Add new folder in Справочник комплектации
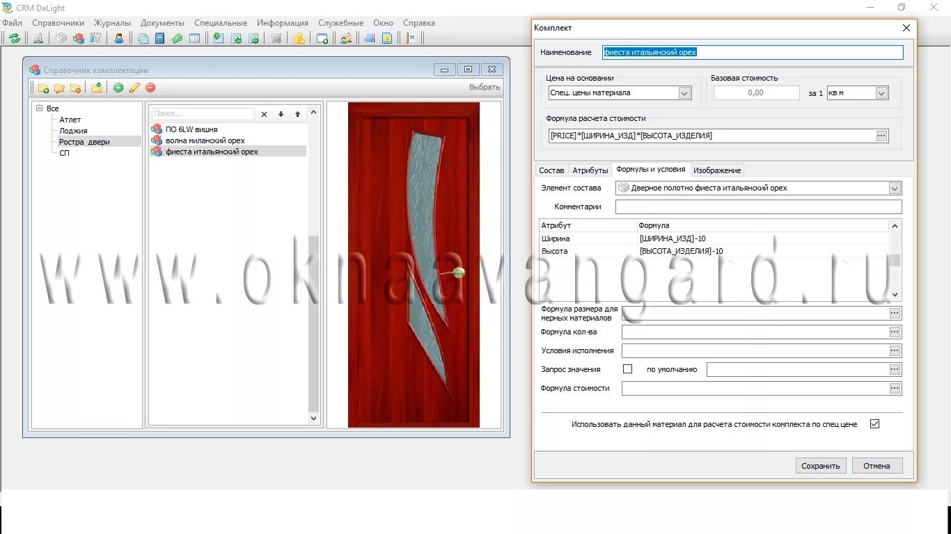Screen dimensions: 951x534 point(43,88)
